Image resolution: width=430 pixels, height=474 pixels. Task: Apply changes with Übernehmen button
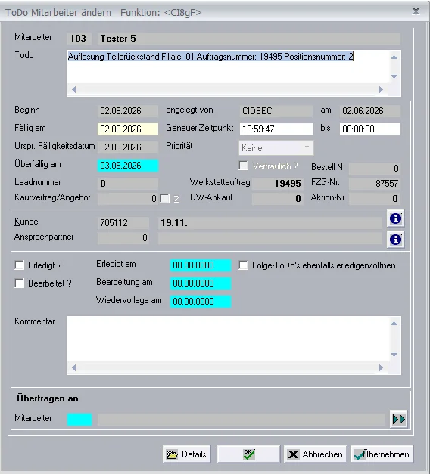(382, 454)
